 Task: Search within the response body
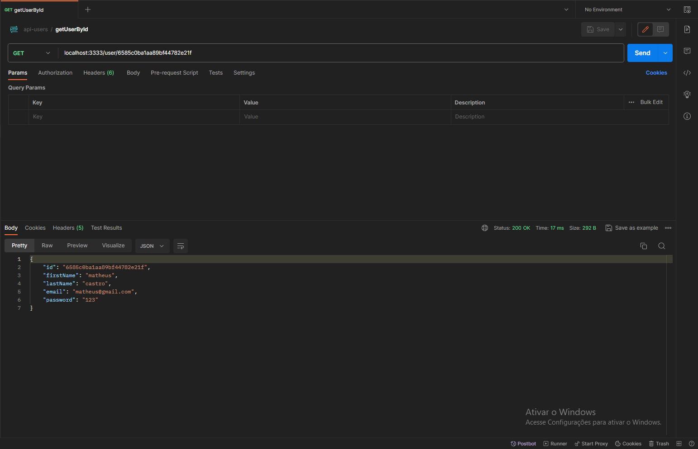(x=662, y=246)
